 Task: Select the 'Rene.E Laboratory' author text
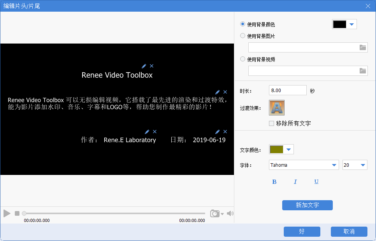pos(130,140)
